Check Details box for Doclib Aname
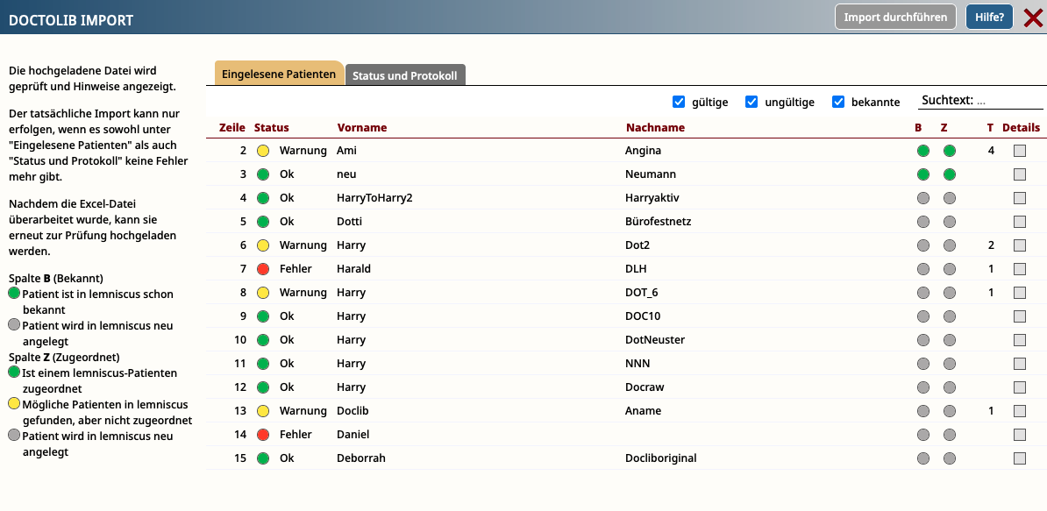This screenshot has width=1047, height=511. click(1020, 411)
